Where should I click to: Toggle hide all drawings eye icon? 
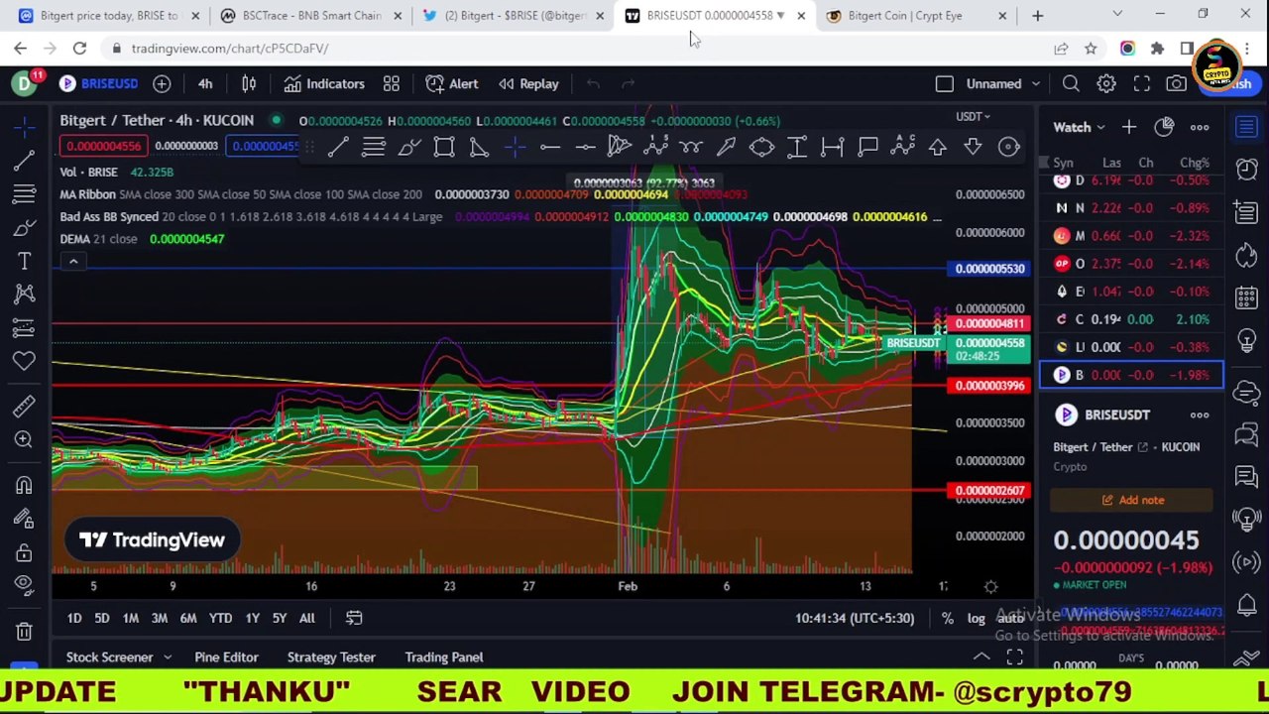coord(25,585)
